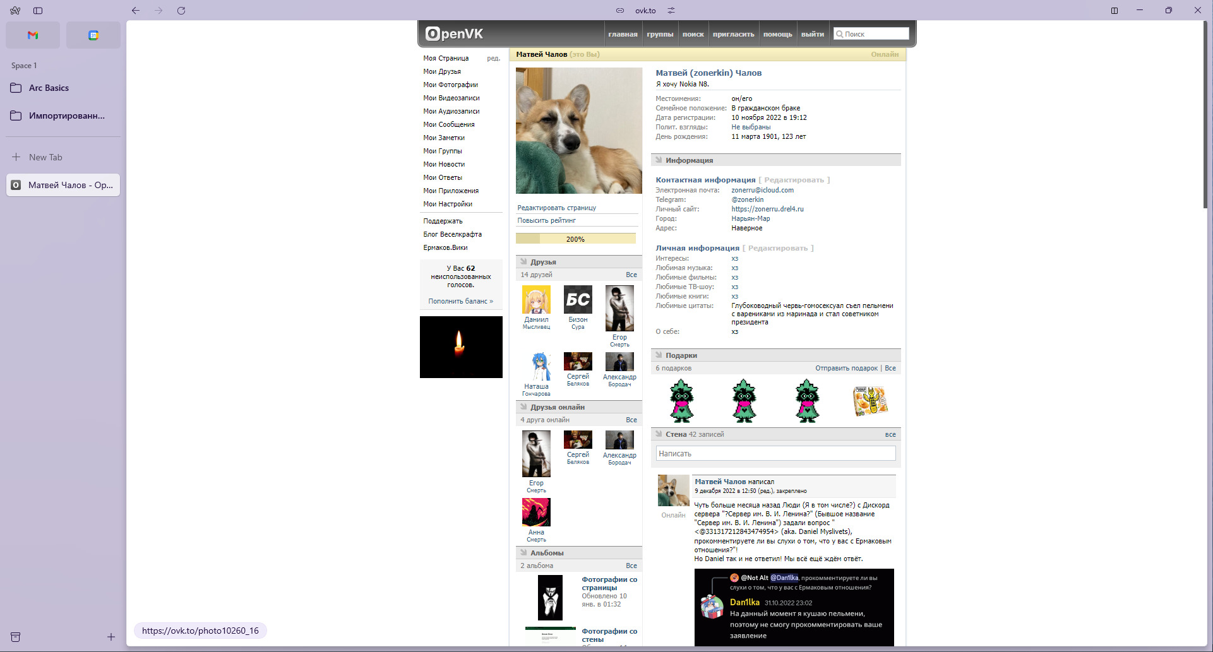Select the Матвей Чалов - Op... tab
Viewport: 1213px width, 652px height.
tap(63, 185)
